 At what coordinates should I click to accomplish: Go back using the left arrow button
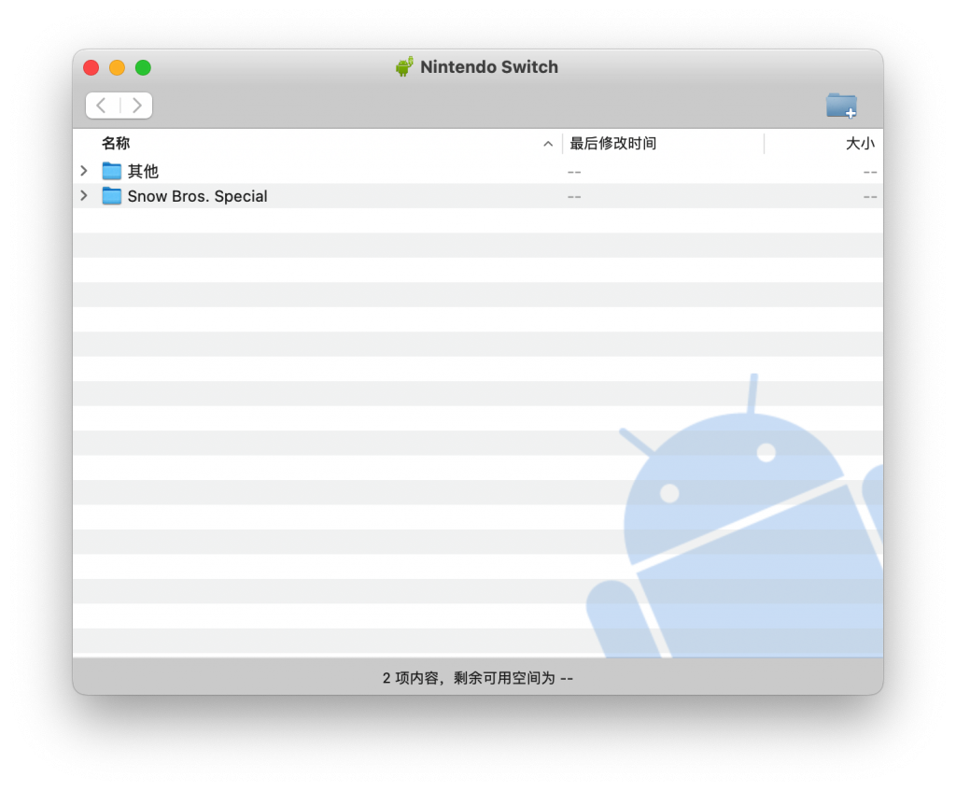(102, 106)
